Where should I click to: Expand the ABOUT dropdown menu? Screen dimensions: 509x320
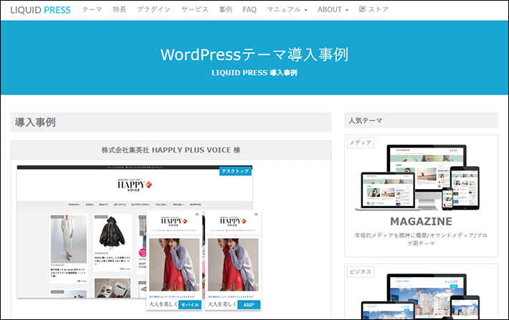click(333, 10)
